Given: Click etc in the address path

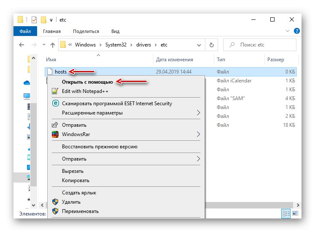Looking at the screenshot, I should click(x=164, y=45).
